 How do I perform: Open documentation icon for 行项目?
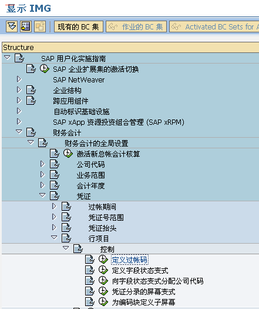[66, 238]
